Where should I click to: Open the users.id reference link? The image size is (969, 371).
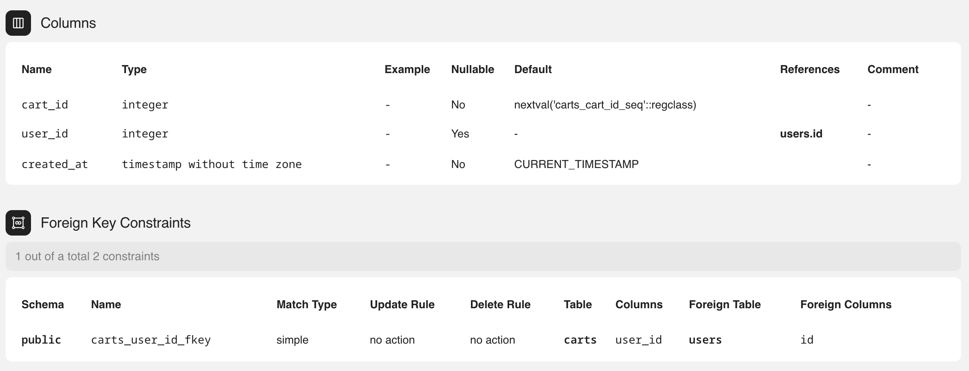(800, 133)
